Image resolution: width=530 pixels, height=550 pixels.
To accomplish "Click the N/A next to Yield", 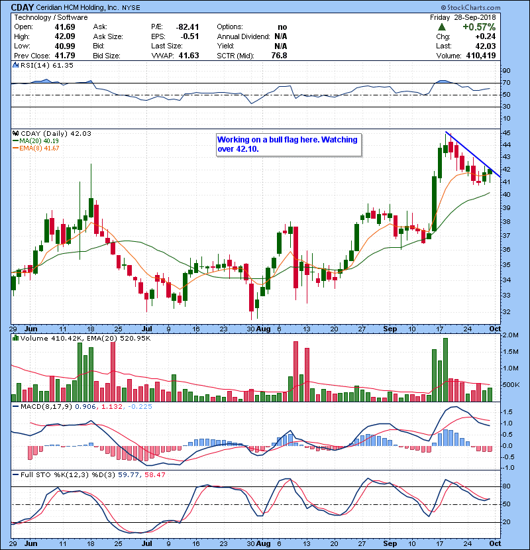I will point(281,46).
